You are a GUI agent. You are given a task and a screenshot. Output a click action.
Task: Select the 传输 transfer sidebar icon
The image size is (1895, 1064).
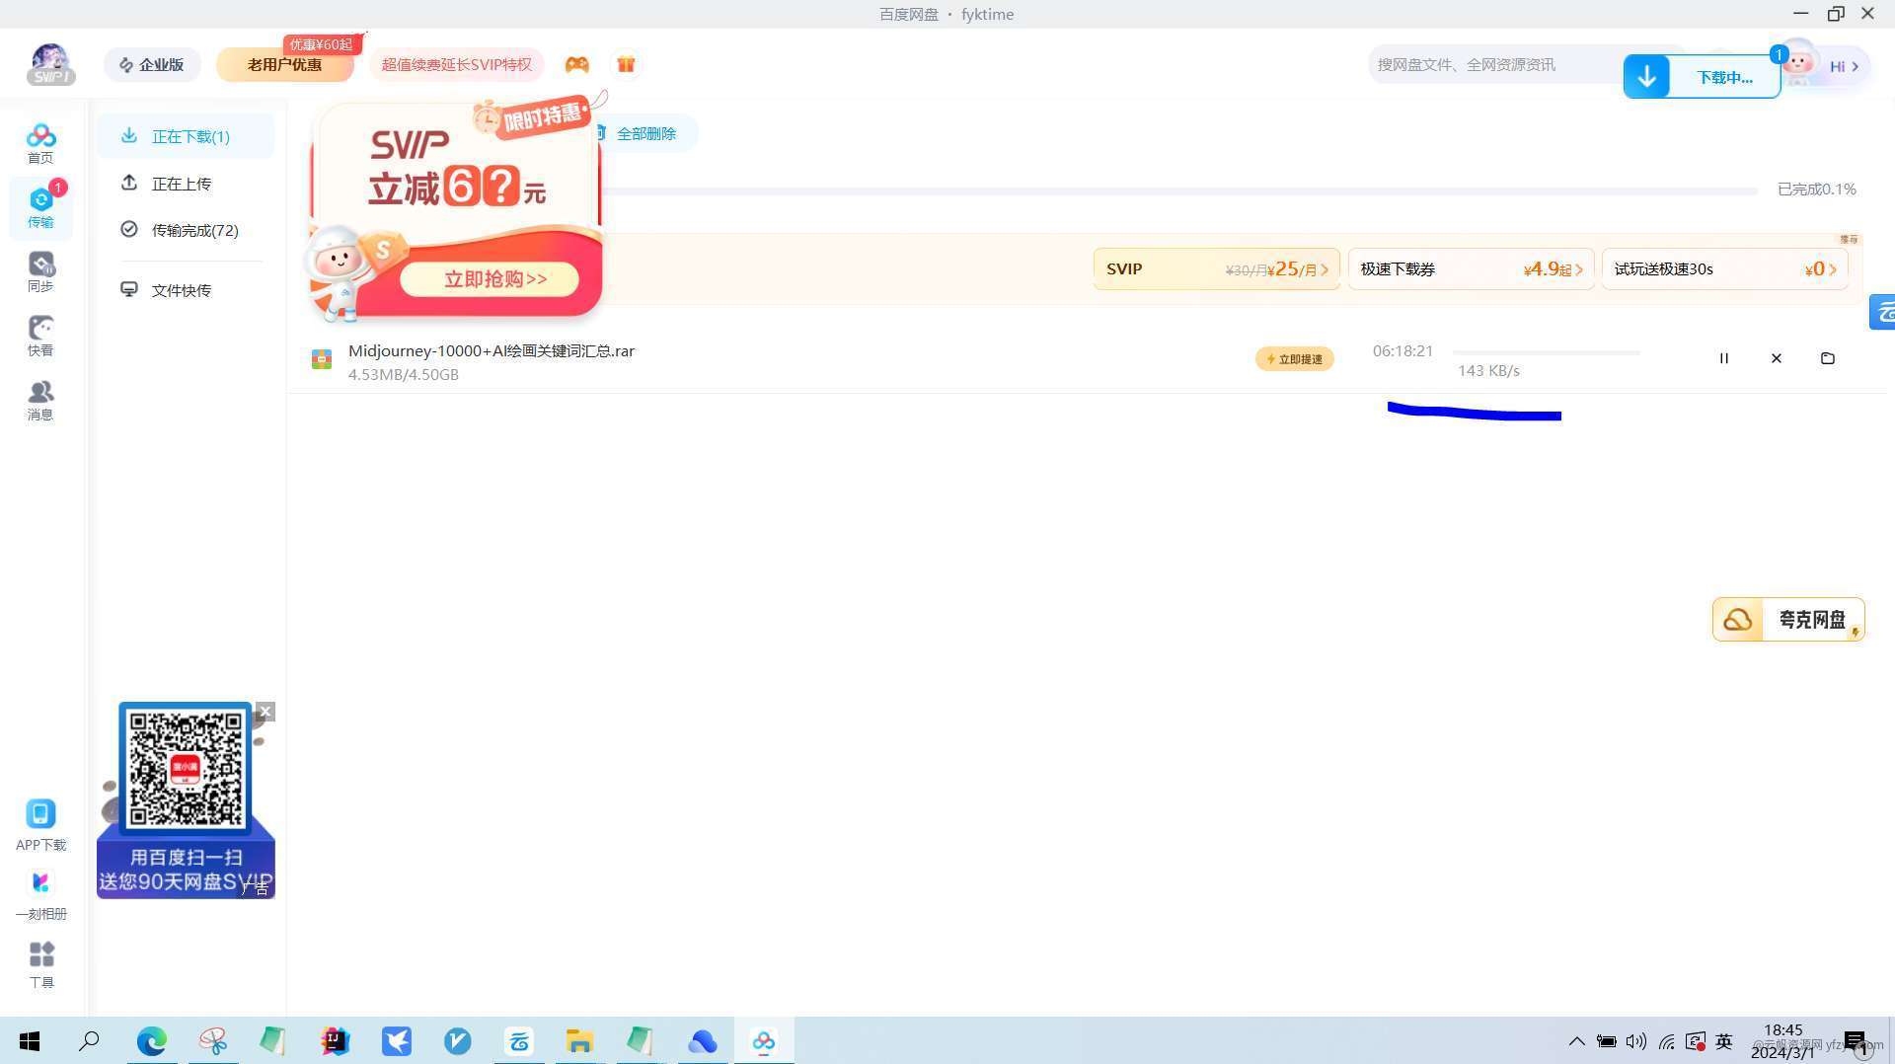[40, 207]
